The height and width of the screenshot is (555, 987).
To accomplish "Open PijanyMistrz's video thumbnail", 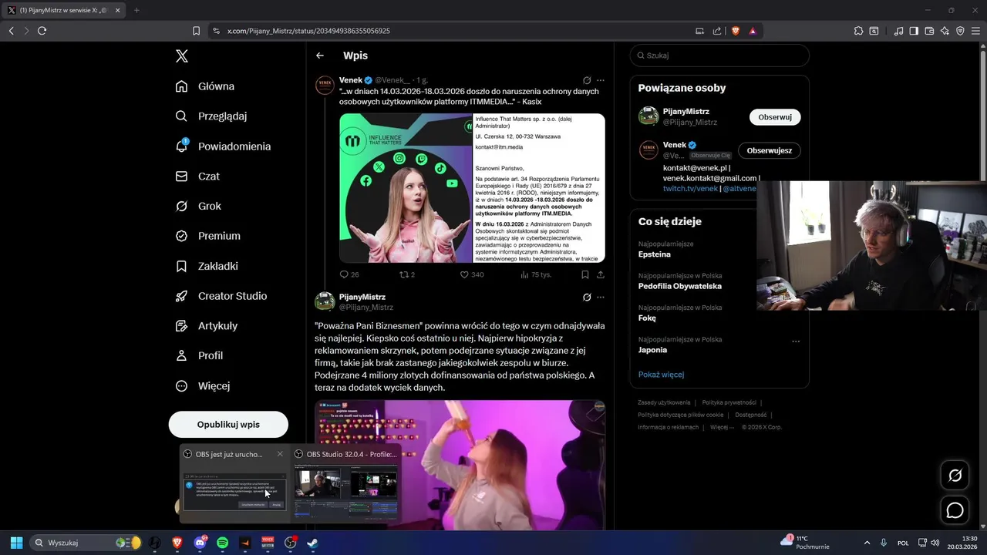I will (x=460, y=465).
